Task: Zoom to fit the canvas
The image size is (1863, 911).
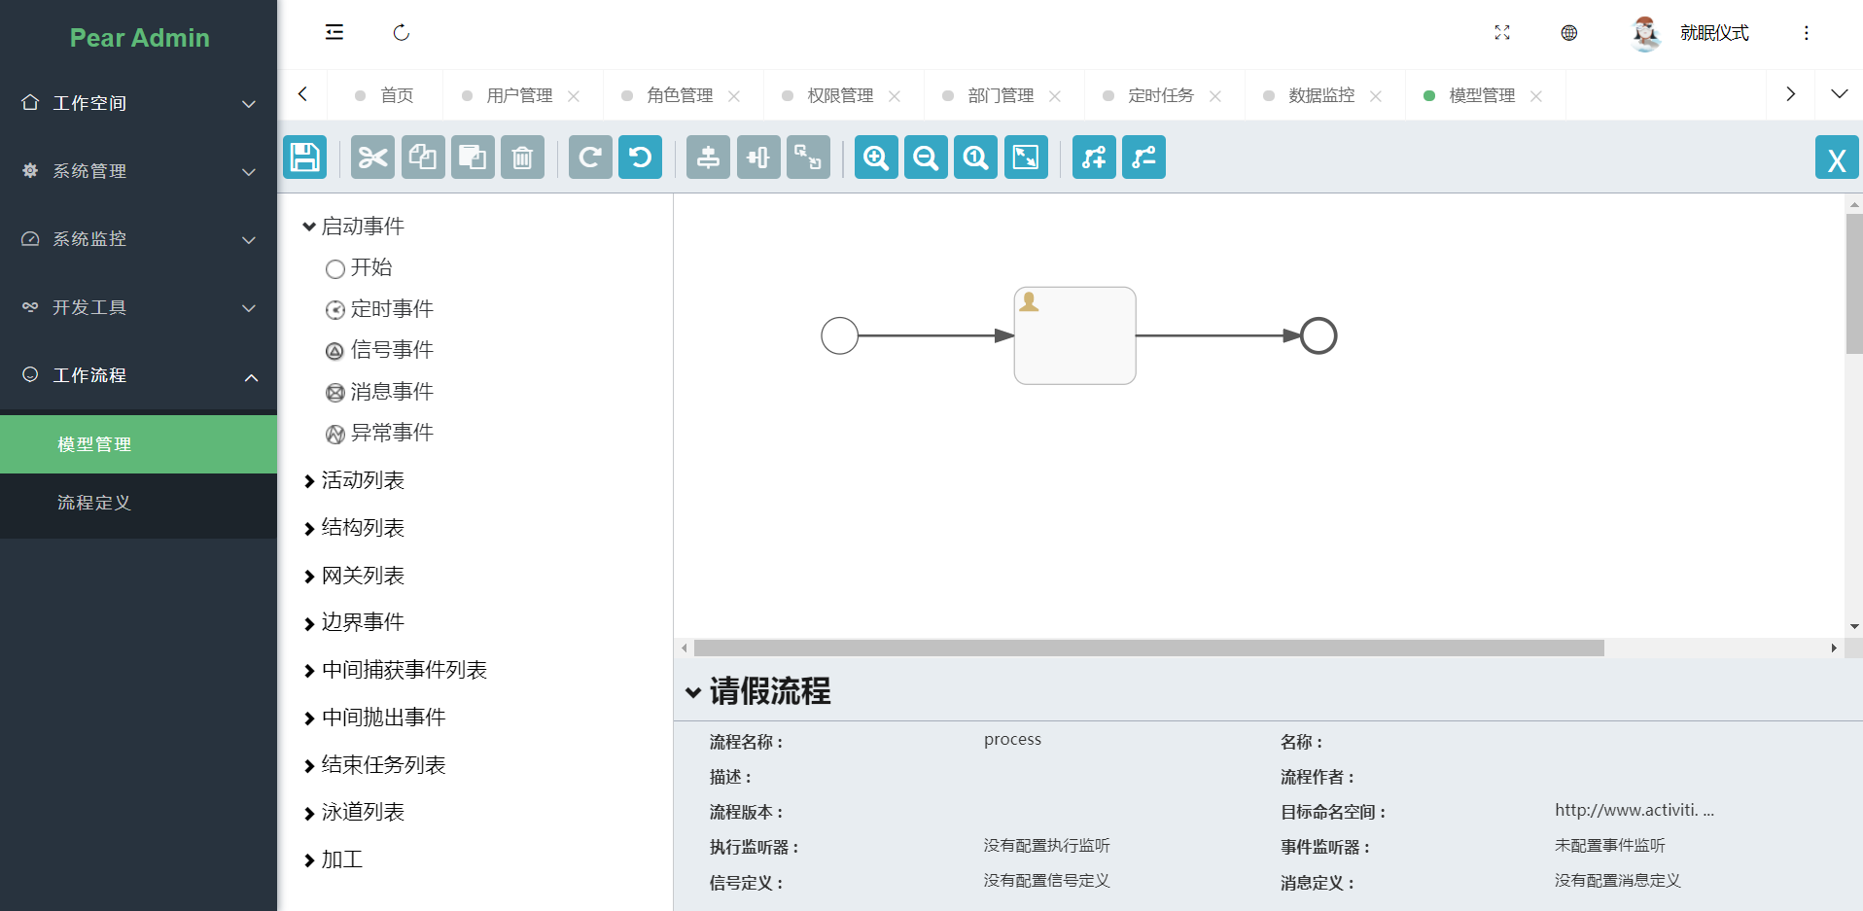Action: [x=1026, y=157]
